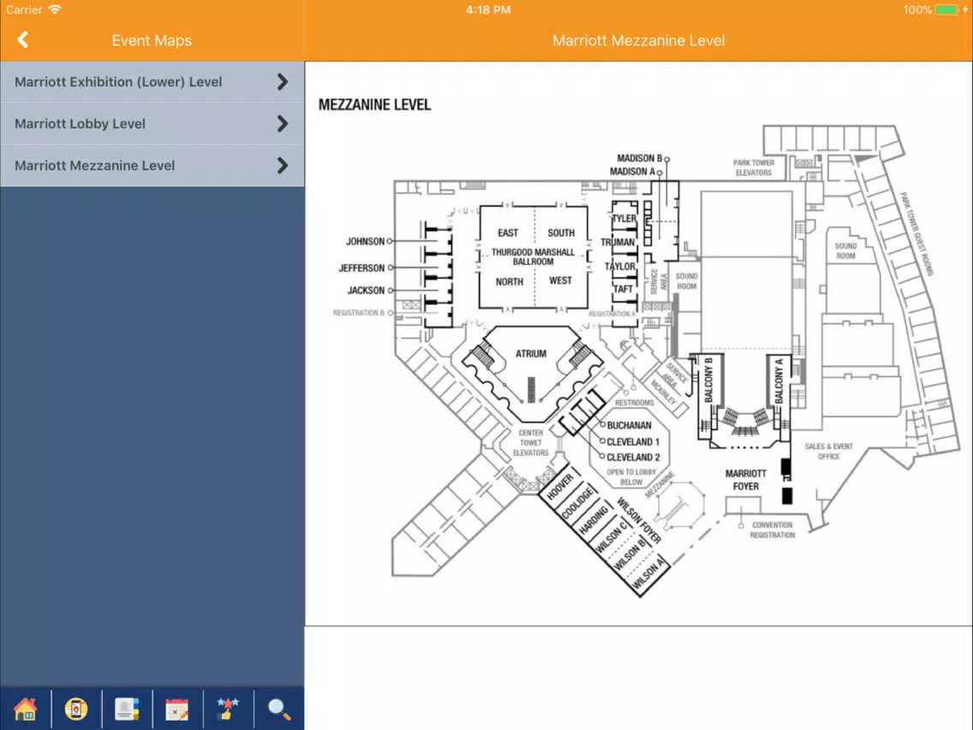Select Marriott Mezzanine Level map
Viewport: 973px width, 730px height.
pos(152,165)
